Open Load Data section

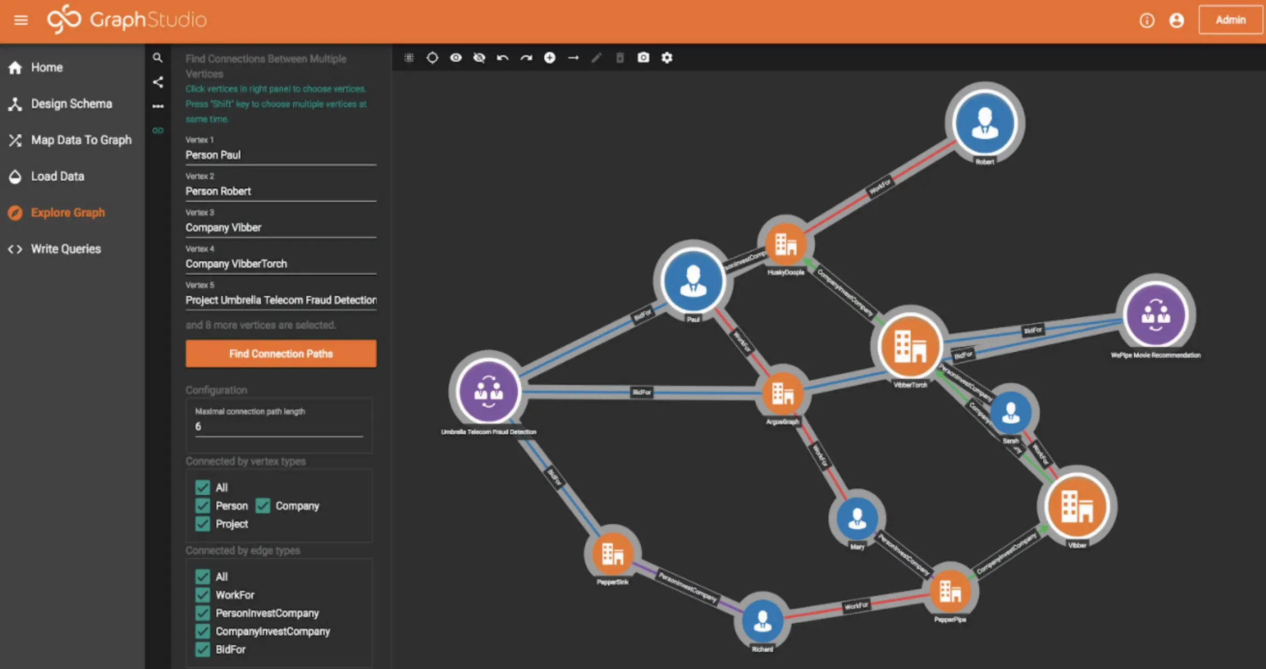pos(46,176)
